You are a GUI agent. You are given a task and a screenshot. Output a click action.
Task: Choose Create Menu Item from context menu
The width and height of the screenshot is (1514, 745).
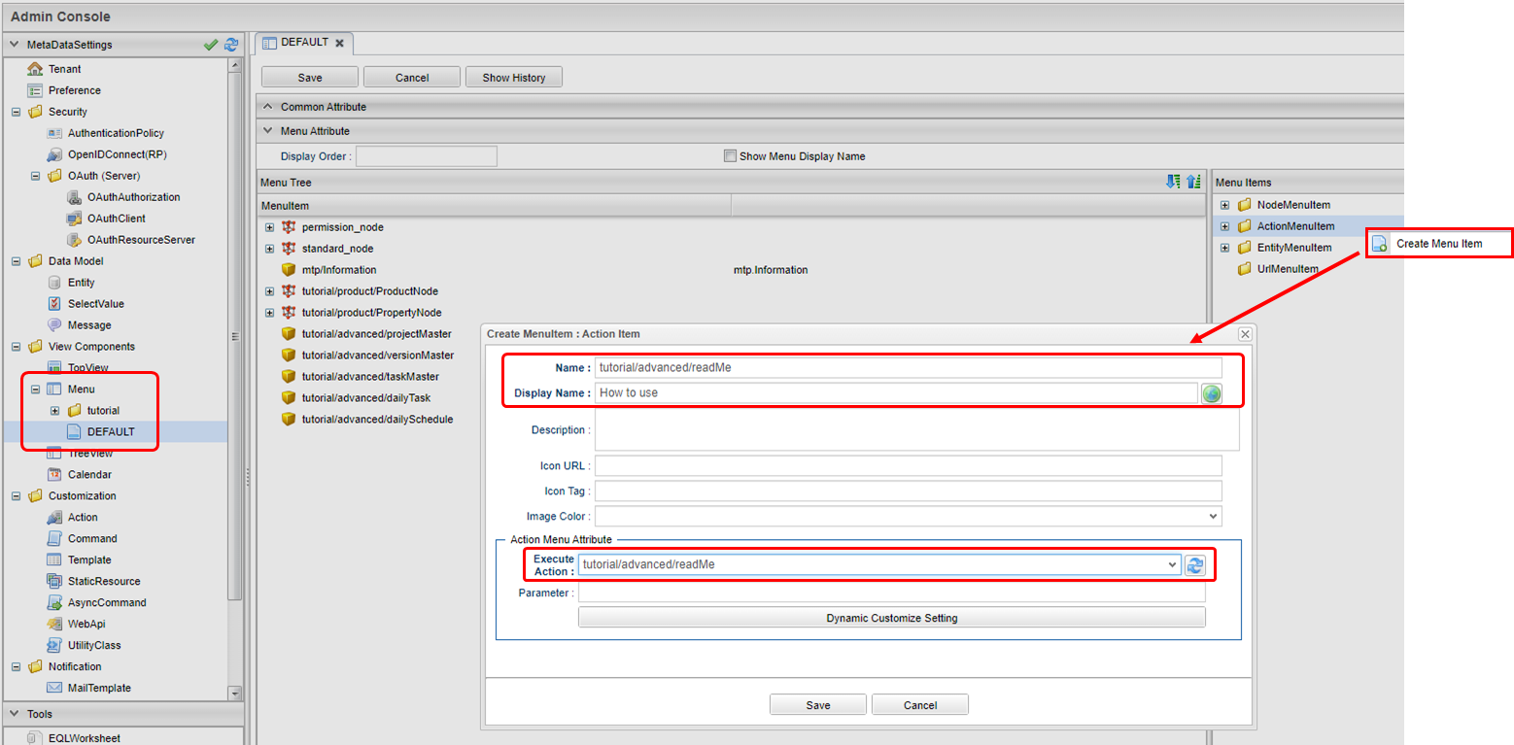tap(1439, 244)
